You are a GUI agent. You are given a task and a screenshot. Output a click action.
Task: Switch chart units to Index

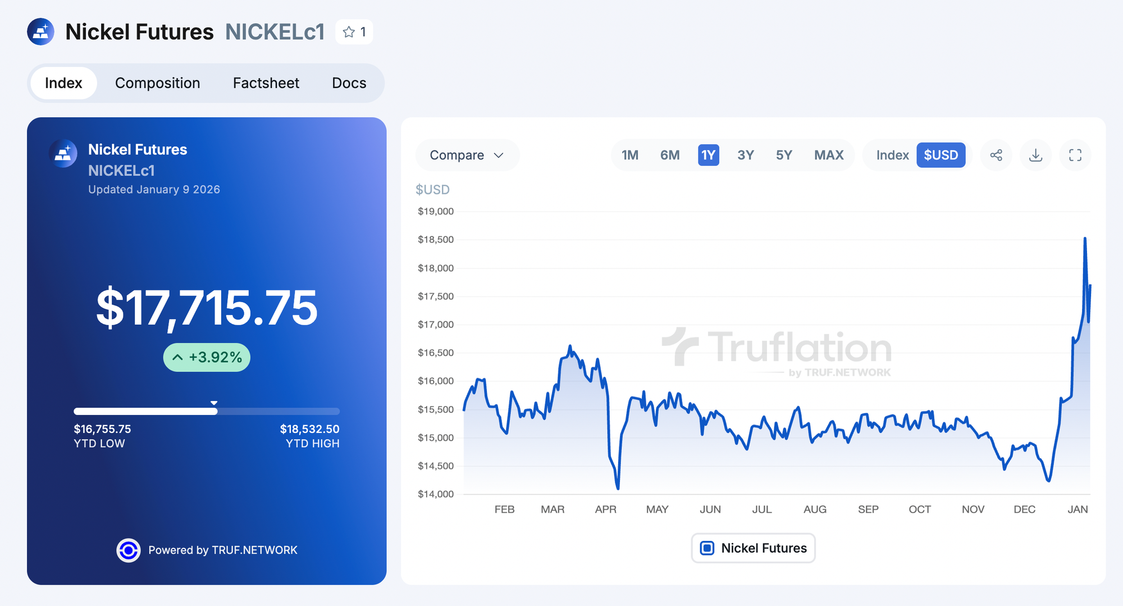pyautogui.click(x=892, y=155)
